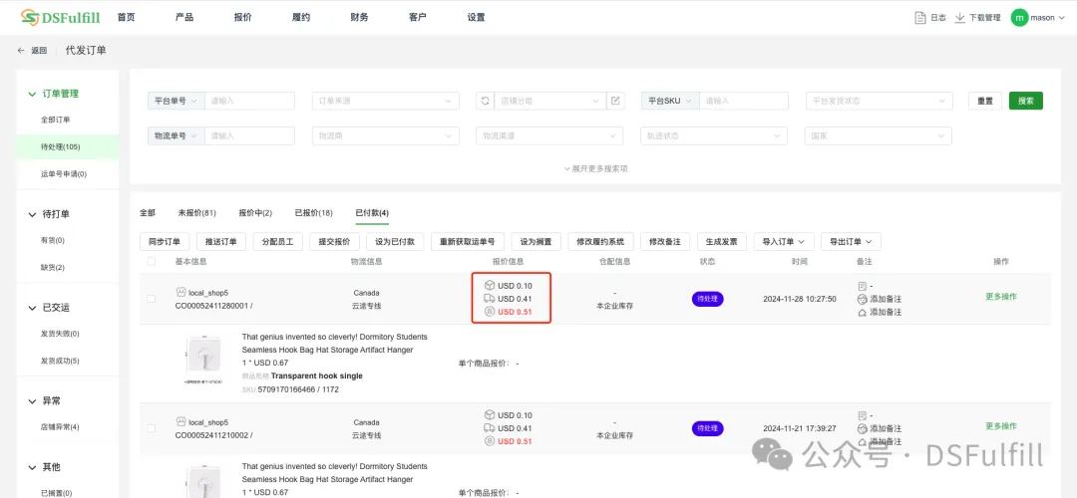Open 履约 in top navigation
Screen dimensions: 1077x498
(x=301, y=17)
